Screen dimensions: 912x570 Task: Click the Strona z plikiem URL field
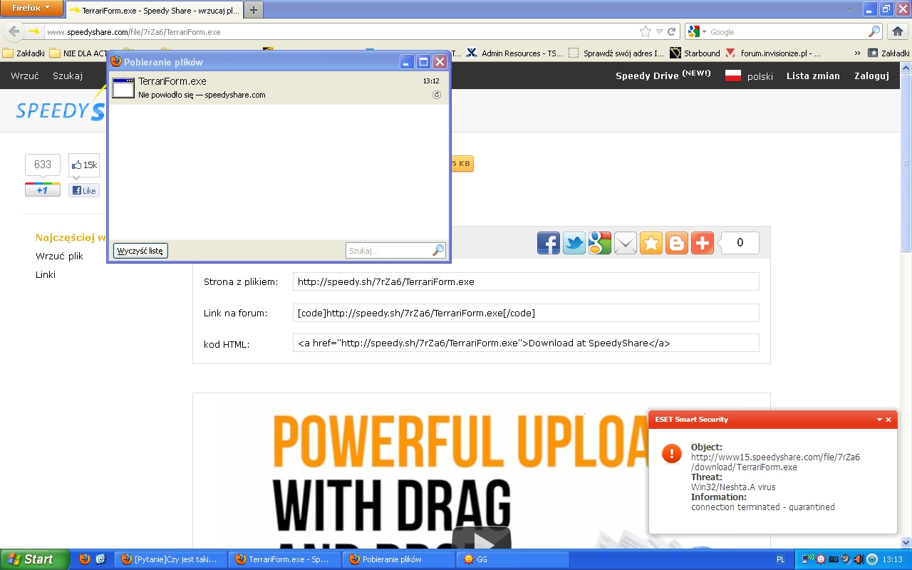tap(526, 281)
